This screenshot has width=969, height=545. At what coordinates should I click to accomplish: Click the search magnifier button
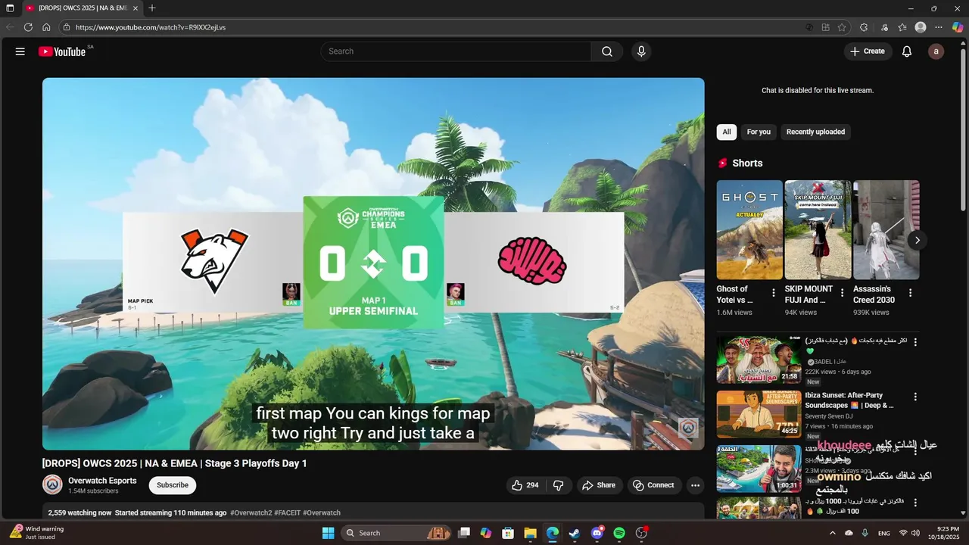607,51
